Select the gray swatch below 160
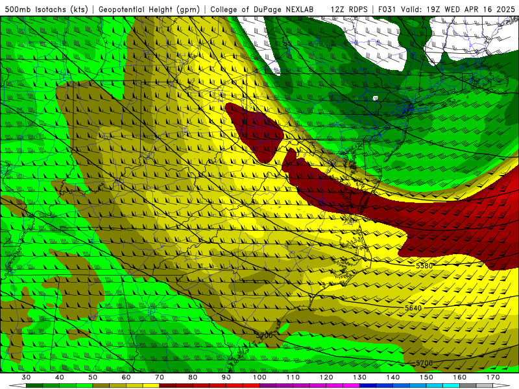 (468, 386)
